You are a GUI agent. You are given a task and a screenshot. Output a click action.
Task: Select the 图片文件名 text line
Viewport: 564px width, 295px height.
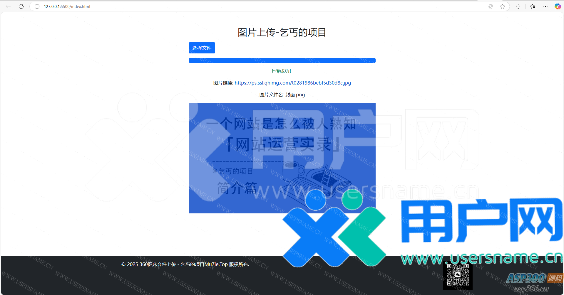282,95
